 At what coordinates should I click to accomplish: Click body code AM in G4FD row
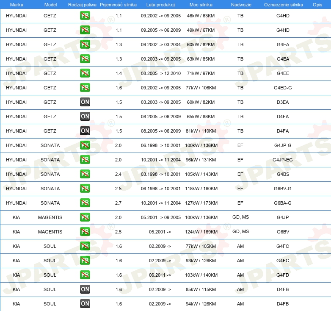point(240,275)
